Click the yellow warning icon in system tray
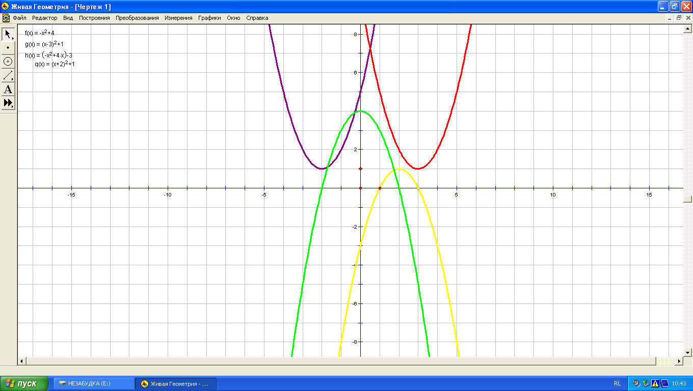 655,383
